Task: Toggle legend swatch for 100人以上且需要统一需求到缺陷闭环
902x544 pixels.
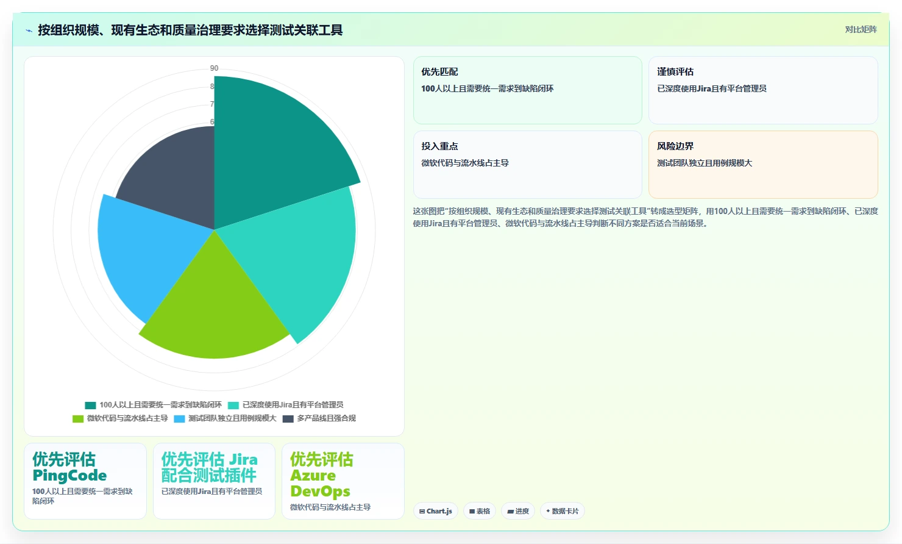Action: [x=90, y=405]
